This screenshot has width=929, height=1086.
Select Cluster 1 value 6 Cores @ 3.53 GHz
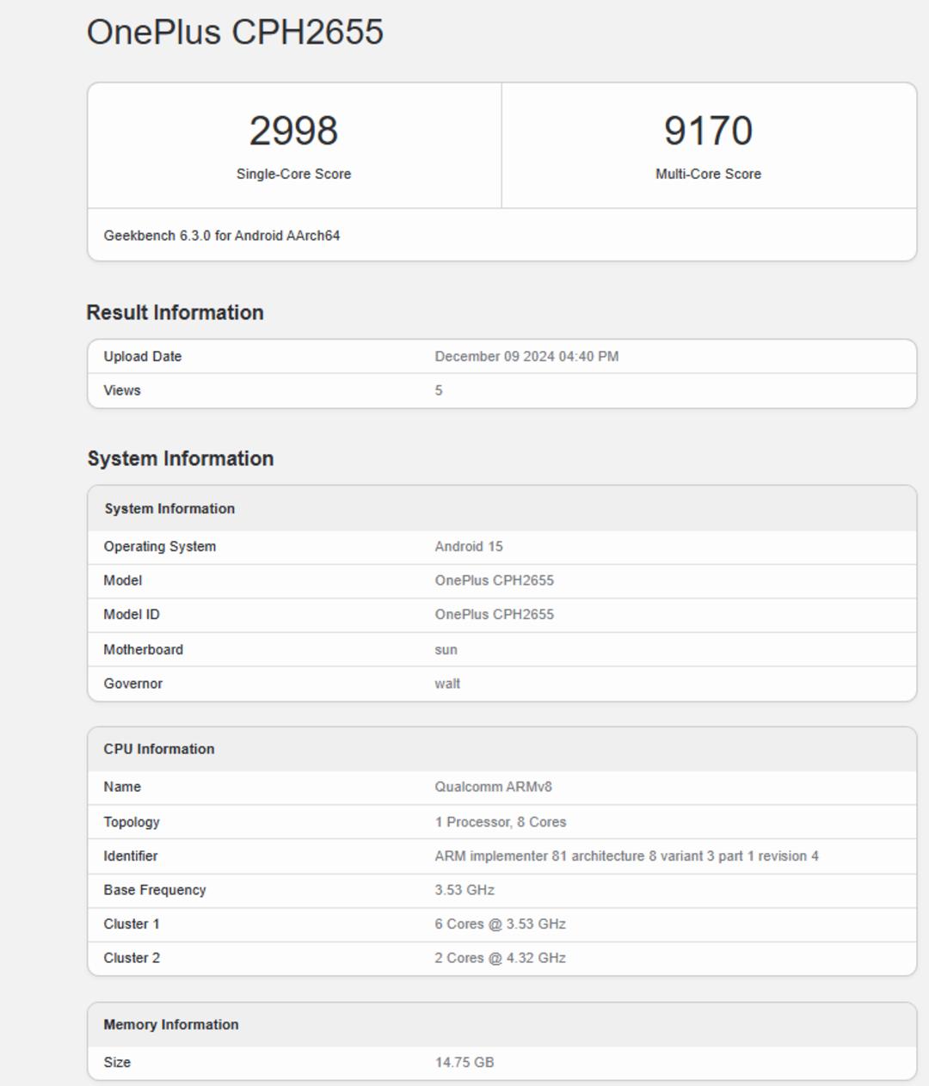500,924
